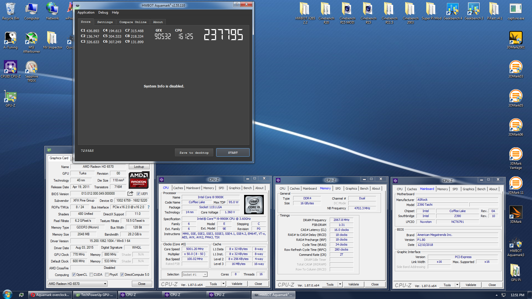Viewport: 532px width, 299px height.
Task: Click Close button in GPU-Z
Action: coord(142,284)
